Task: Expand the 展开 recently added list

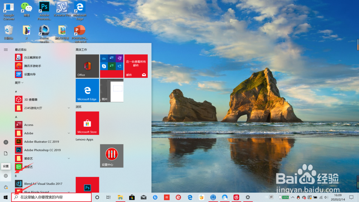Action: tap(19, 83)
